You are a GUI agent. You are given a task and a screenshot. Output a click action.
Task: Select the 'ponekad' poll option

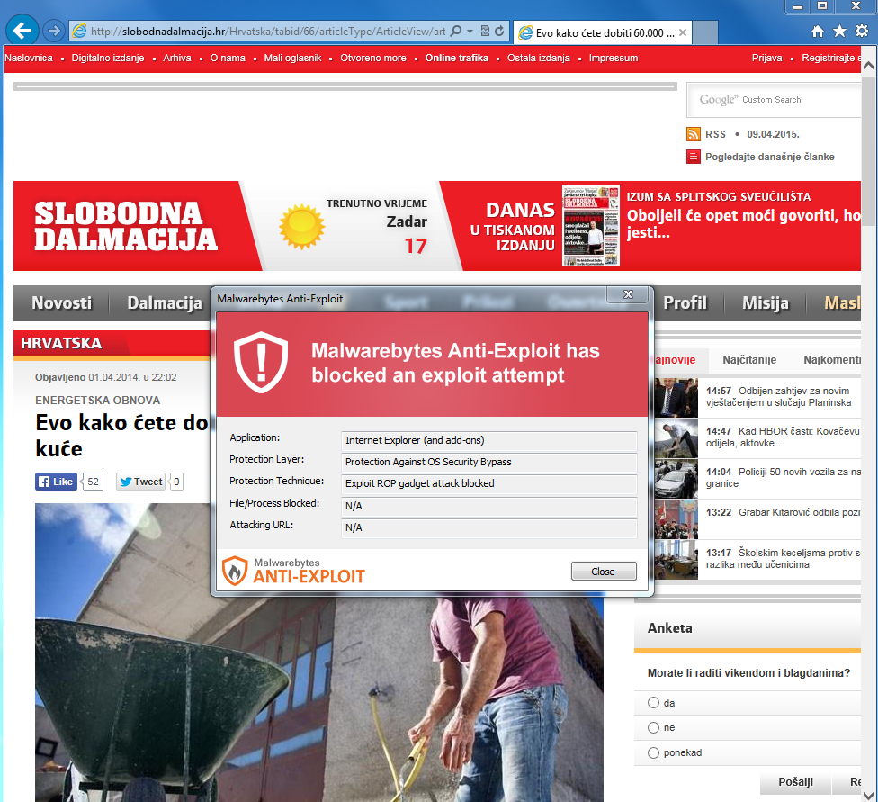(653, 752)
